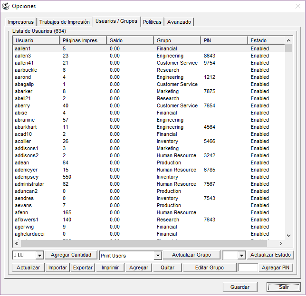Screen dimensions: 306x296
Task: Click the Imprimir button
Action: pyautogui.click(x=110, y=267)
